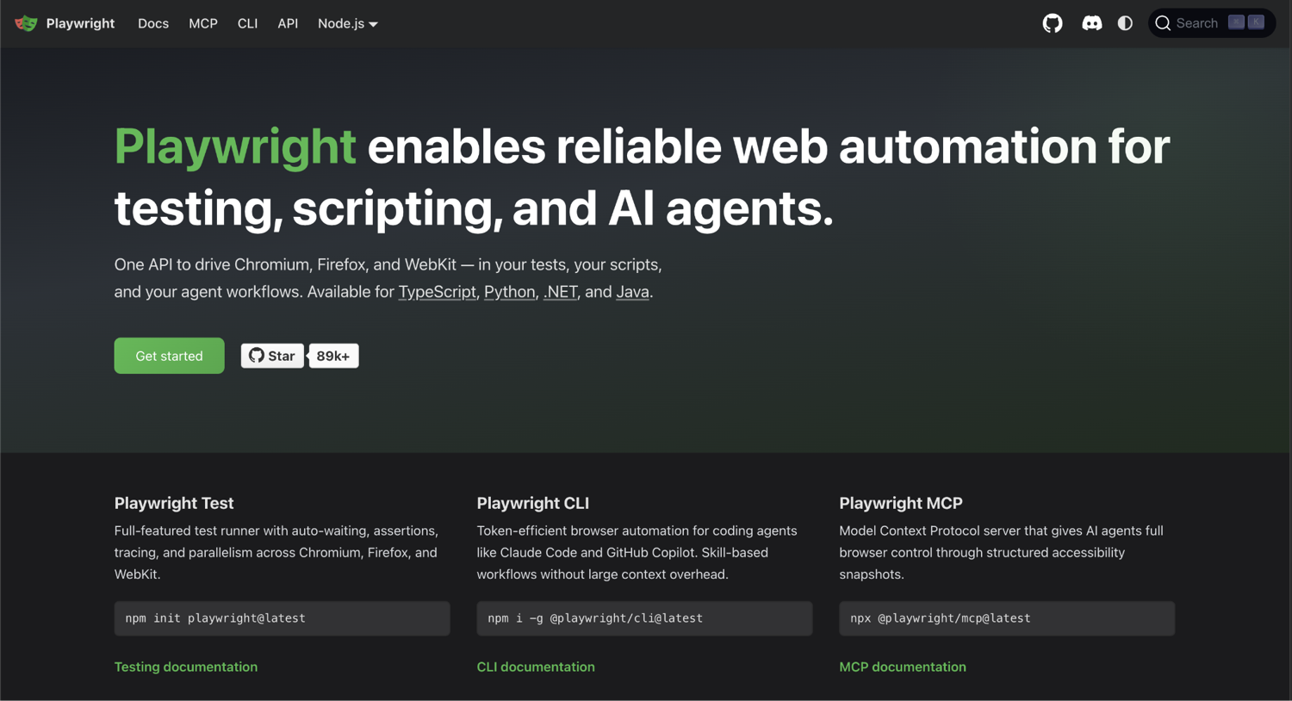
Task: Open CLI documentation link
Action: [x=536, y=667]
